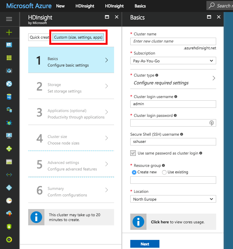Select the Create new resource group option
Viewport: 233px width, 249px height.
(x=134, y=172)
